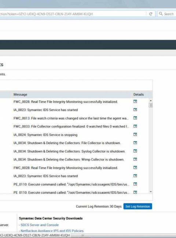The image size is (176, 238).
Task: Click the magnifier icon in Search box
Action: (161, 14)
